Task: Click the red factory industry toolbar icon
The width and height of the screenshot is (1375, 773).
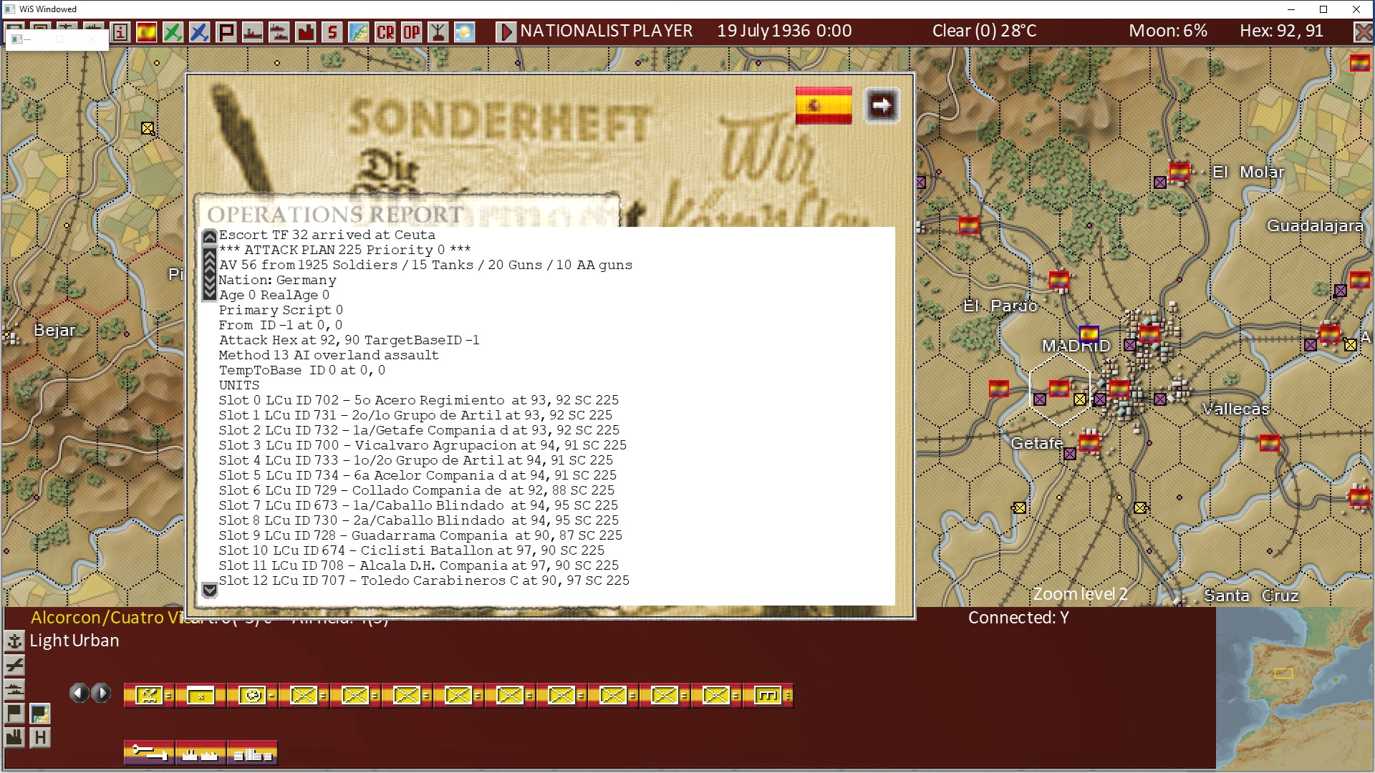Action: click(306, 32)
